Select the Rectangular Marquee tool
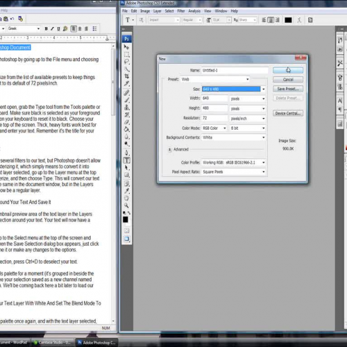Screen dimensions: 347x347 click(126, 55)
